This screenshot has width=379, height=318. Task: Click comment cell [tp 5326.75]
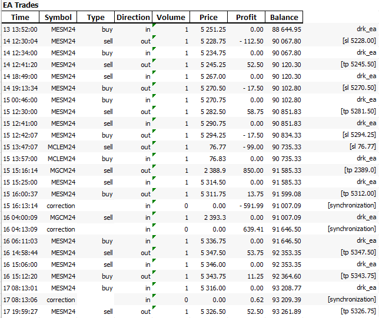[x=358, y=311]
